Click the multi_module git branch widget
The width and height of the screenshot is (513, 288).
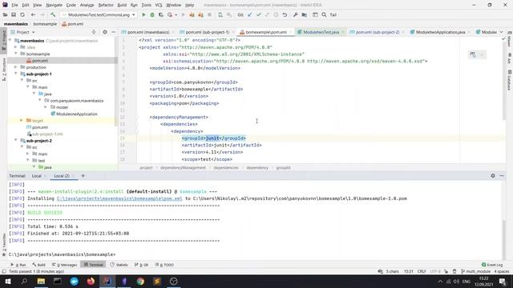click(x=475, y=271)
